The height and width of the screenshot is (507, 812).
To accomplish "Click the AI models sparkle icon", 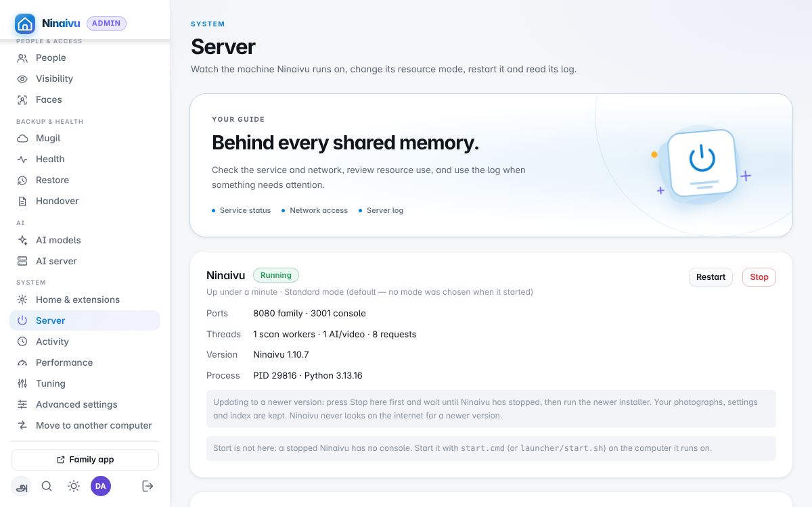I will coord(22,241).
